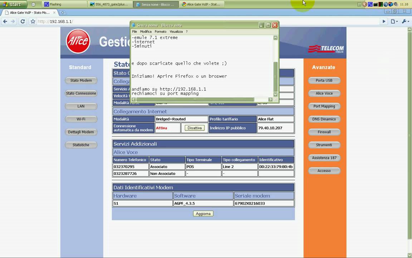Go back with Chrome's back arrow
This screenshot has width=412, height=258.
(x=5, y=21)
